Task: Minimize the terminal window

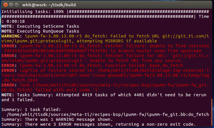Action: (x=10, y=4)
